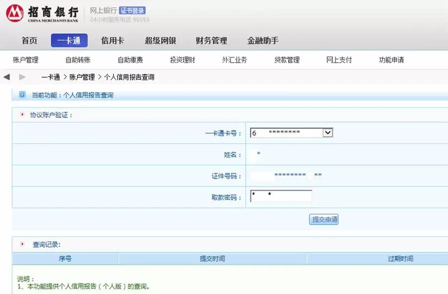The image size is (448, 294).
Task: Click the 证书登录 certificate login badge
Action: tap(132, 9)
